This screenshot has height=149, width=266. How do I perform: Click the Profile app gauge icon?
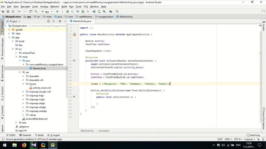point(78,12)
